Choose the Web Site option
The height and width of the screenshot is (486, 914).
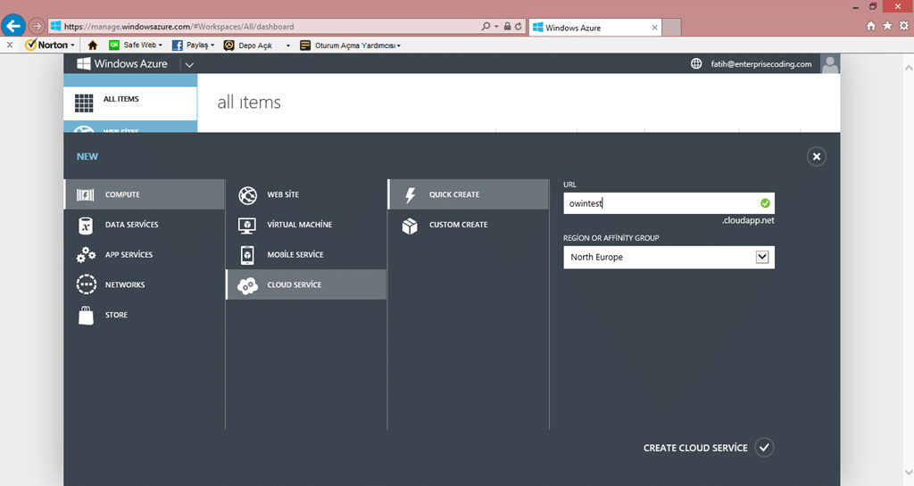306,194
